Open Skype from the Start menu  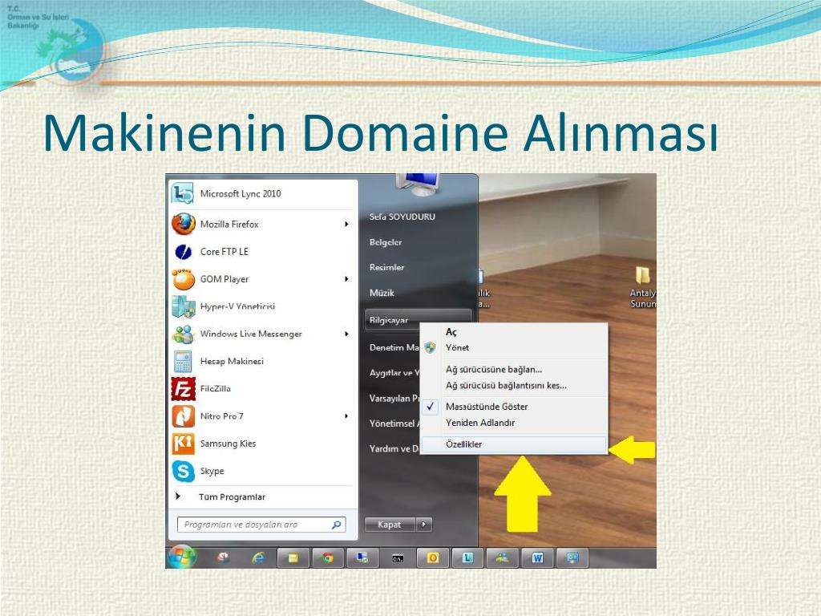pyautogui.click(x=263, y=471)
